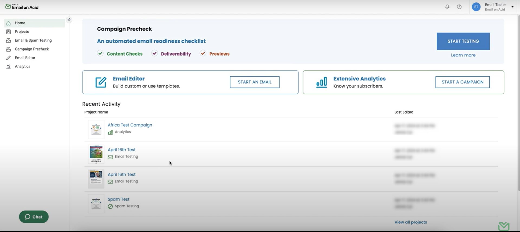Open Analytics from the sidebar
The image size is (520, 232).
pyautogui.click(x=22, y=66)
